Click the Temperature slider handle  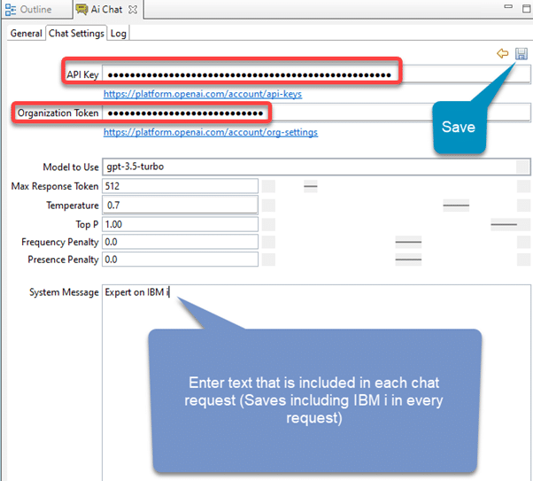click(x=456, y=206)
